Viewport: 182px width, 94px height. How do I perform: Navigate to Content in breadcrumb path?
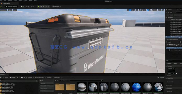30,77
